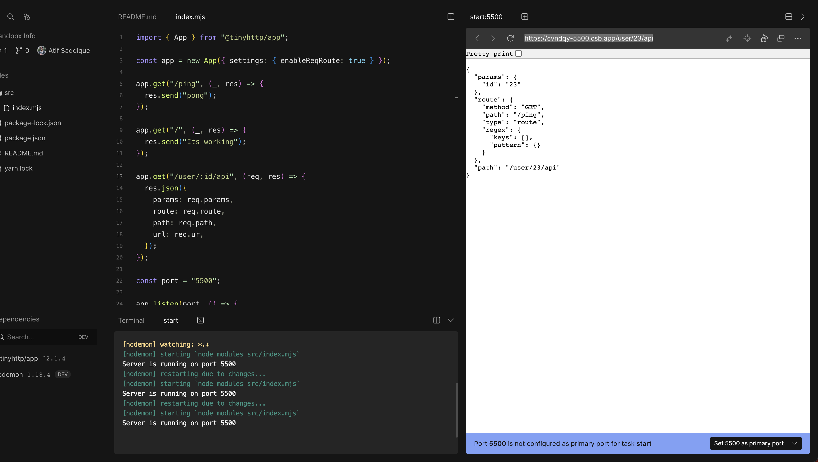
Task: Toggle the preview pane split view
Action: (x=788, y=17)
